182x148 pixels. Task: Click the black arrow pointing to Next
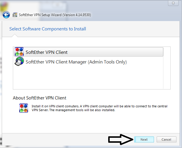tap(121, 140)
